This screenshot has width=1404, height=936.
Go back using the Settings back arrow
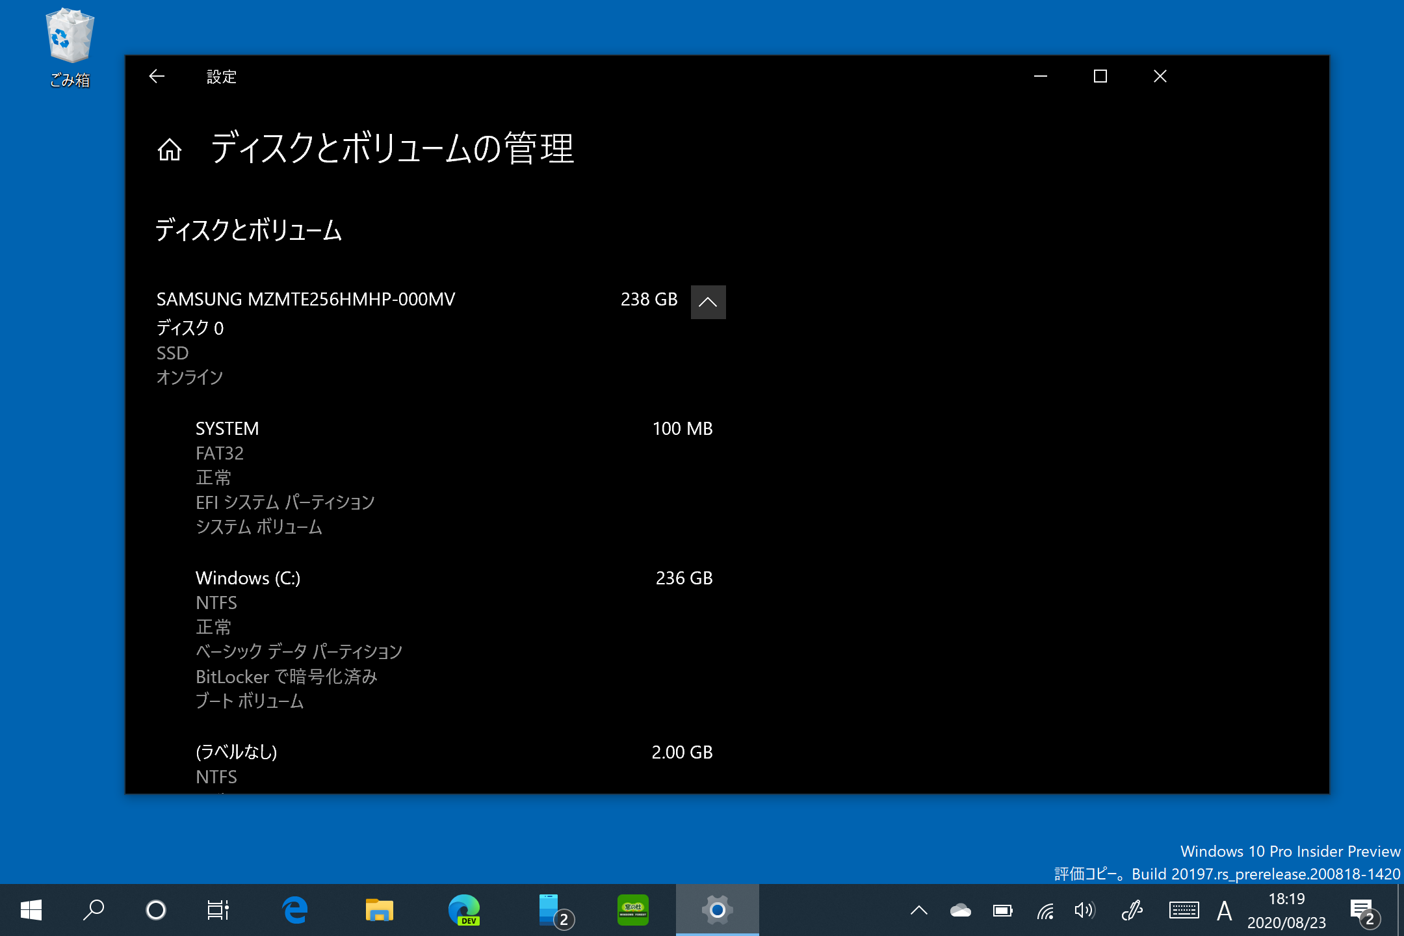pyautogui.click(x=156, y=76)
